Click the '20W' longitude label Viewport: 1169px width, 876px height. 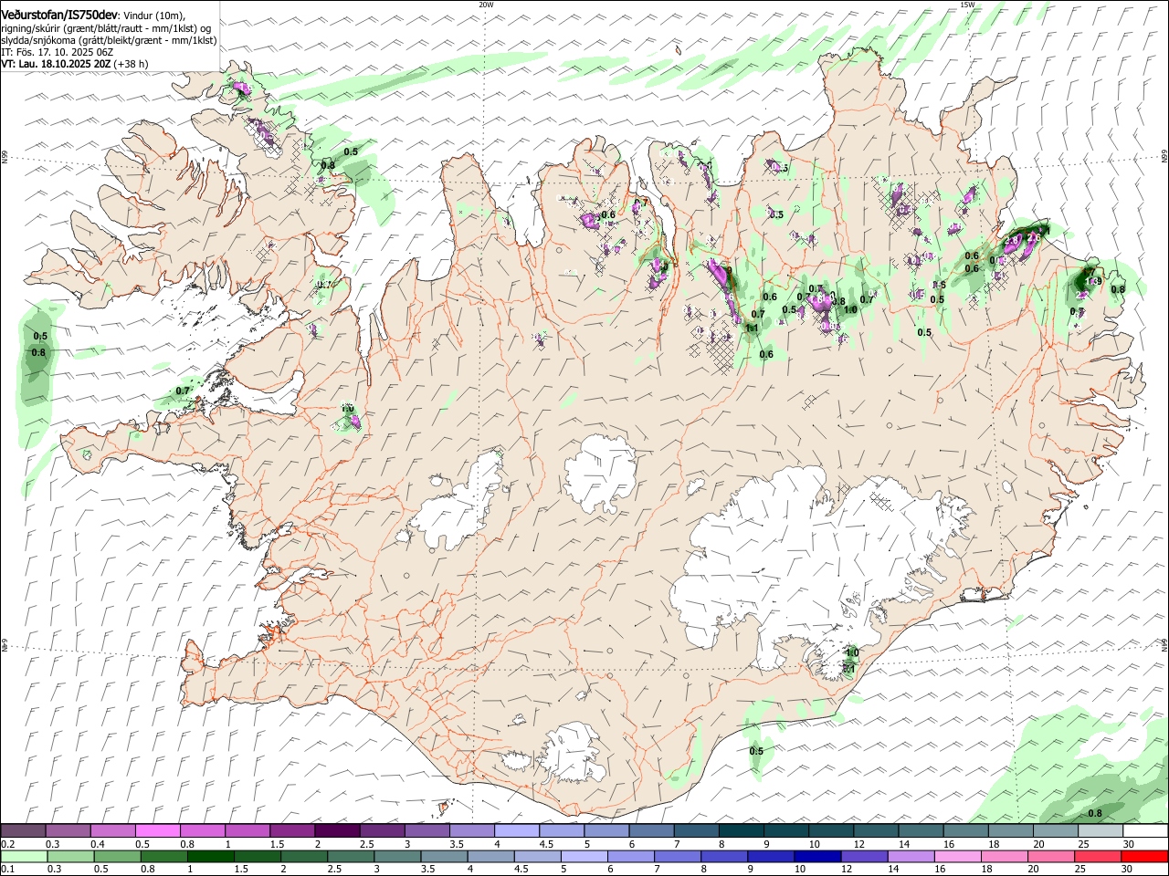point(486,5)
